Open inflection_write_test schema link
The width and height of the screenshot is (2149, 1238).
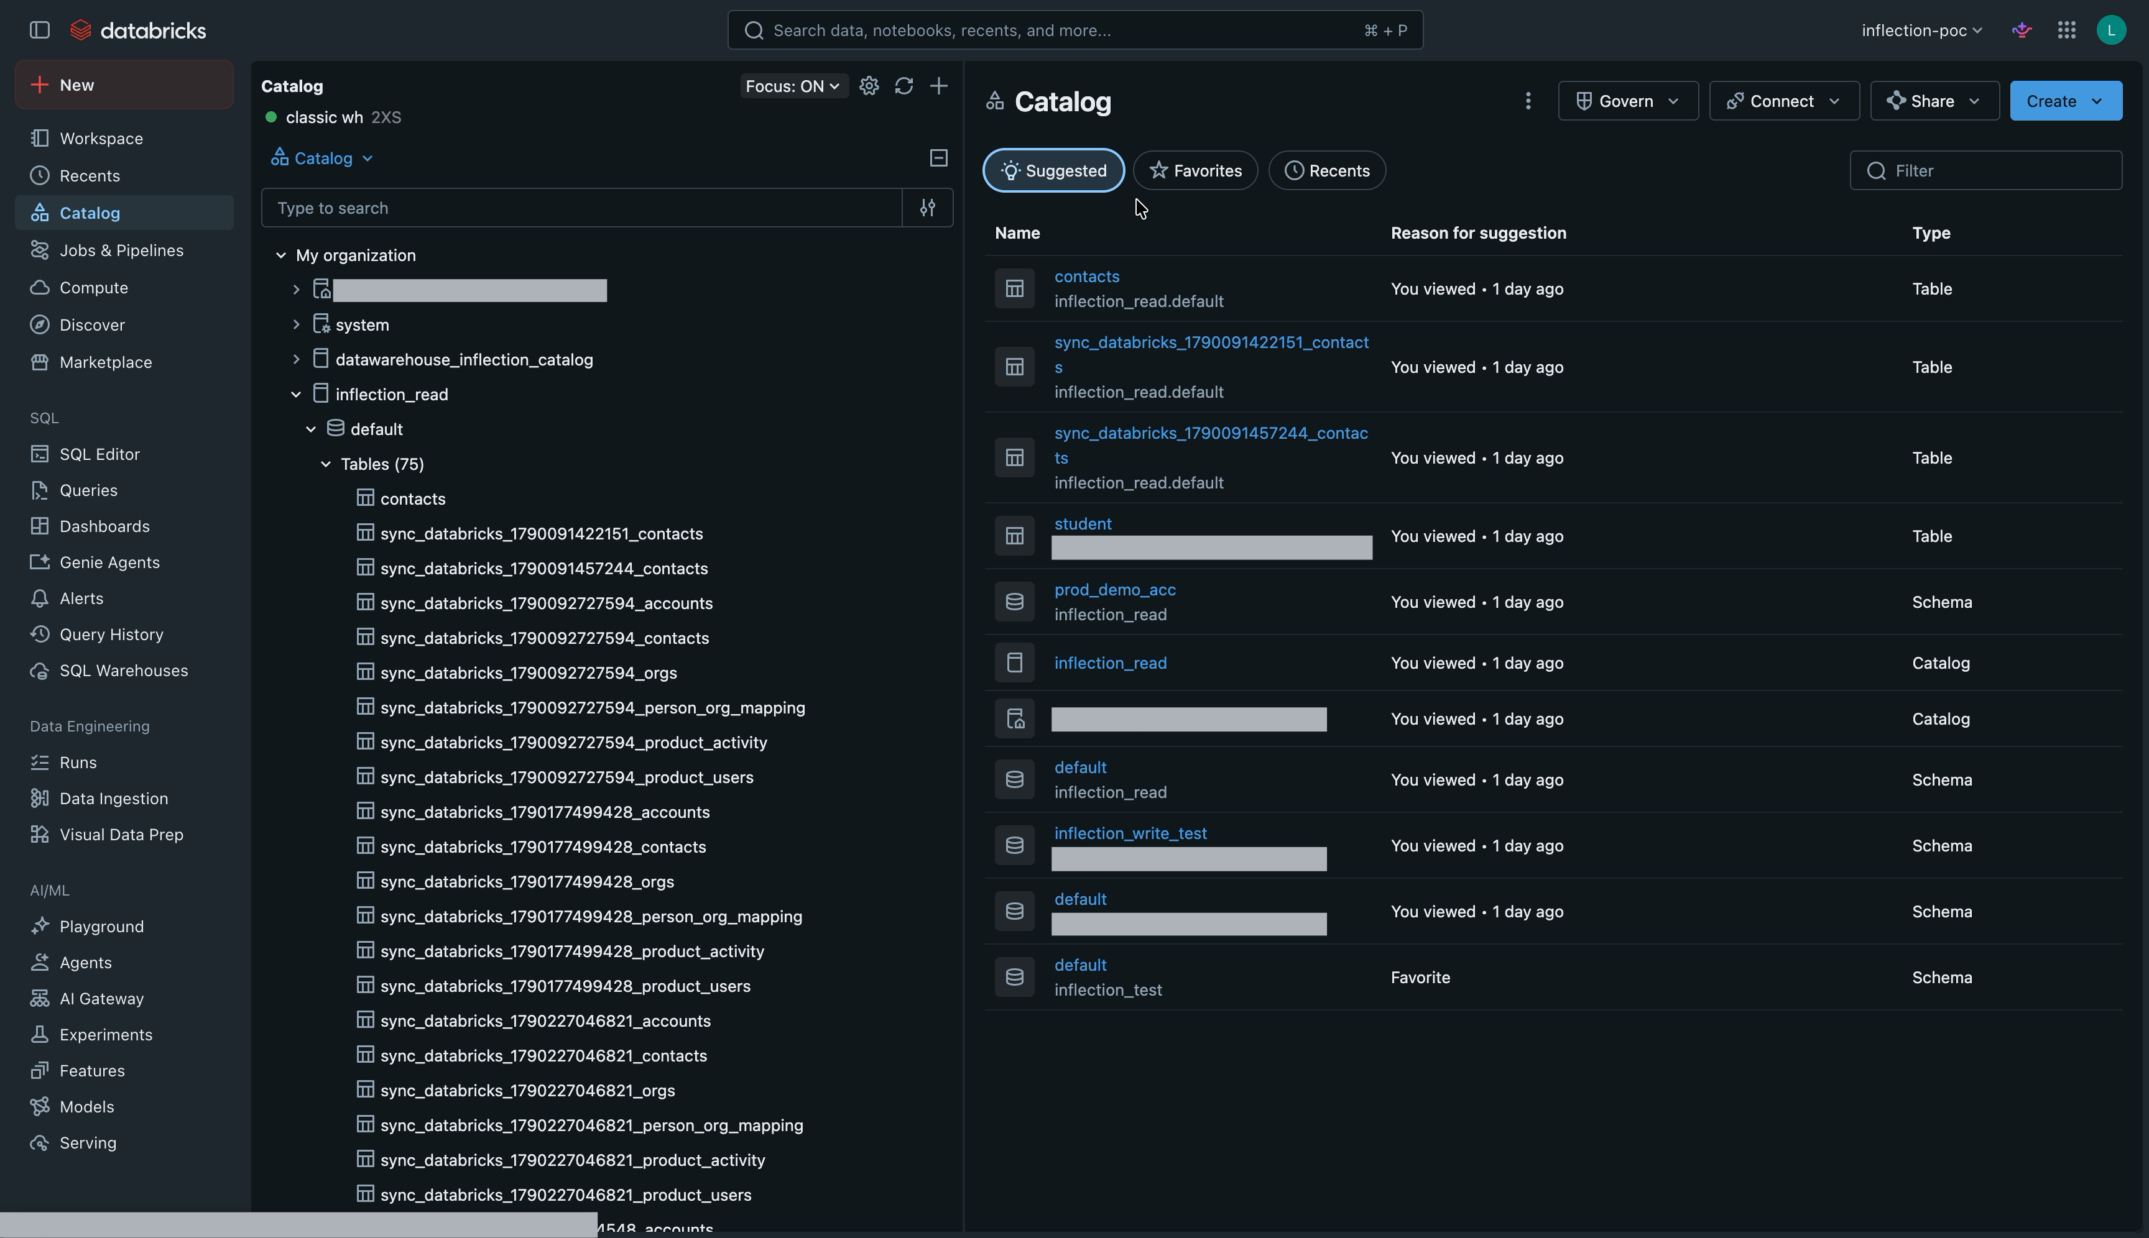(x=1130, y=833)
